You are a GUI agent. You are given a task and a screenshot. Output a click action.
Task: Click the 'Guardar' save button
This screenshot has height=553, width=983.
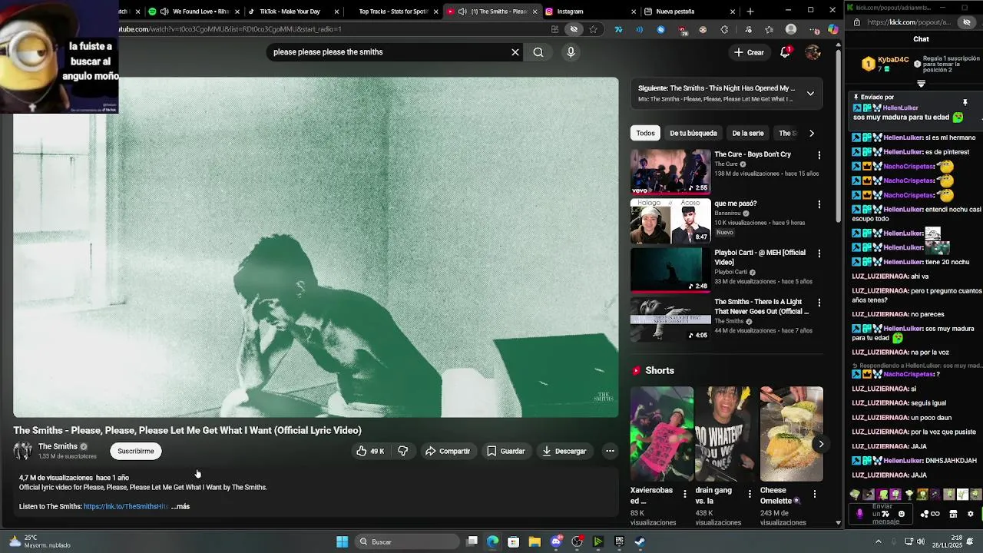click(506, 451)
